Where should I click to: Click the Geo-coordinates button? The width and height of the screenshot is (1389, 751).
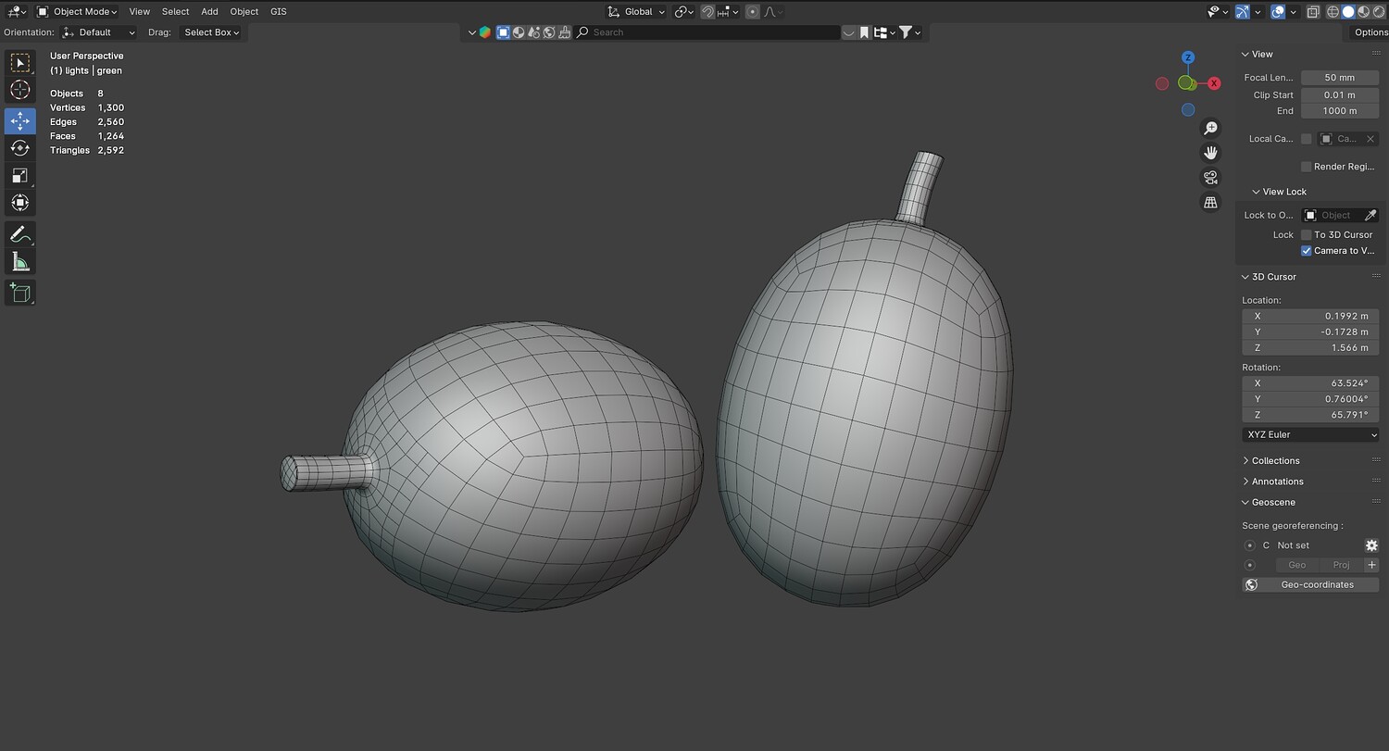1310,585
